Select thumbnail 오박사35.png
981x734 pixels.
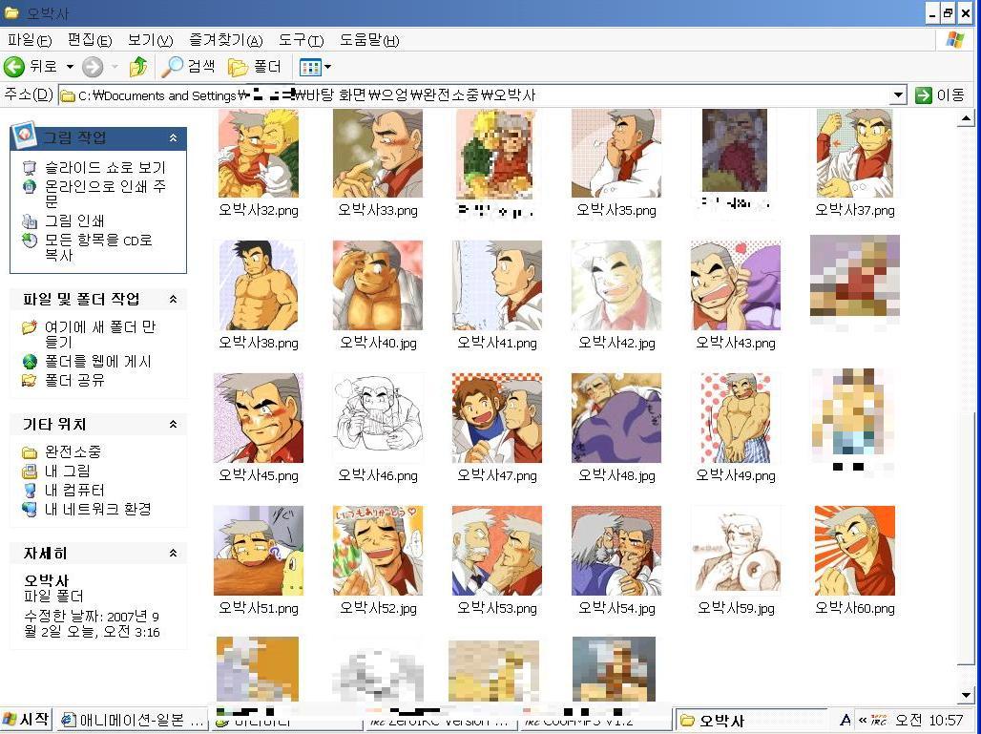pyautogui.click(x=616, y=154)
